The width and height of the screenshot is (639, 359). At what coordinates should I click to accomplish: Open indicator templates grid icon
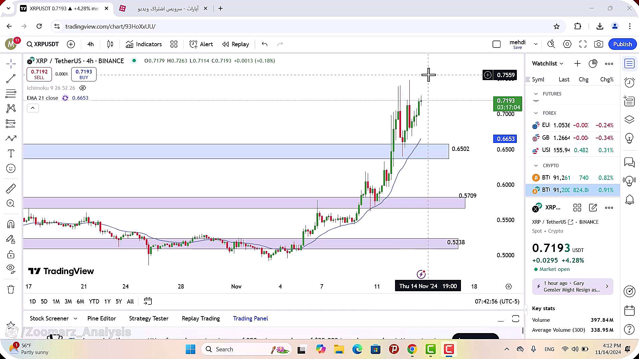point(174,44)
